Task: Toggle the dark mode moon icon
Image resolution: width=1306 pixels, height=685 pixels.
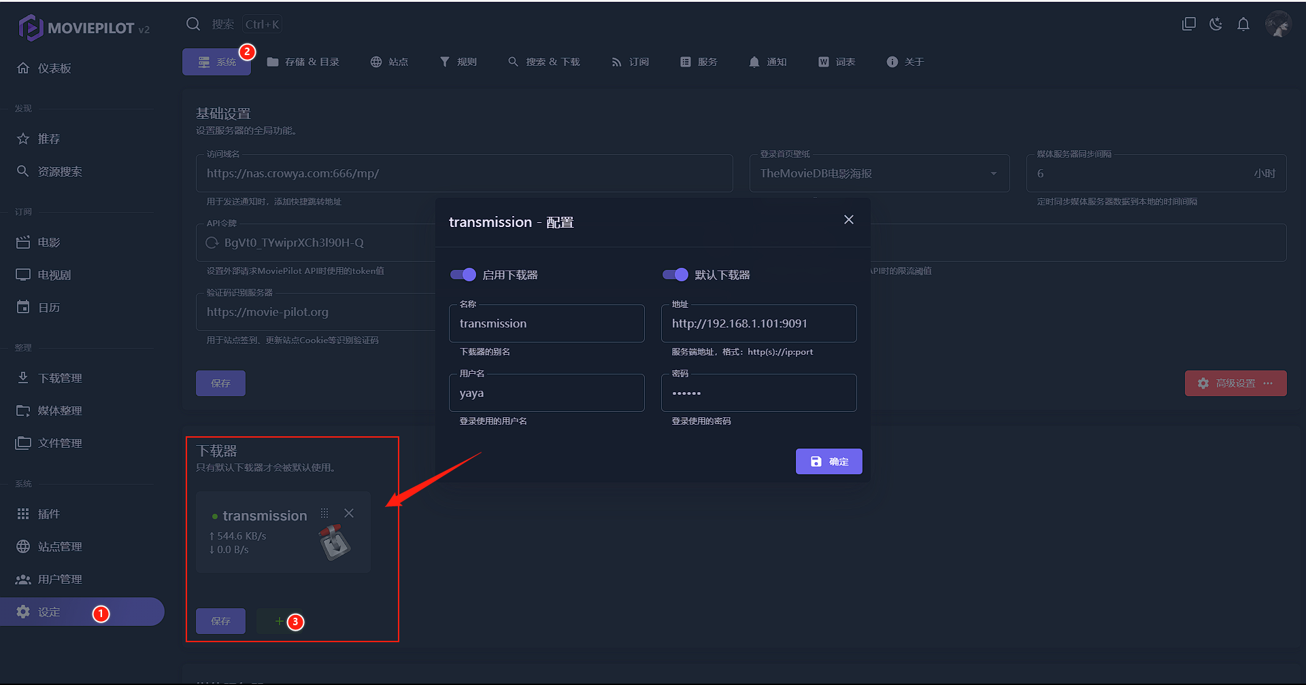Action: click(1216, 24)
